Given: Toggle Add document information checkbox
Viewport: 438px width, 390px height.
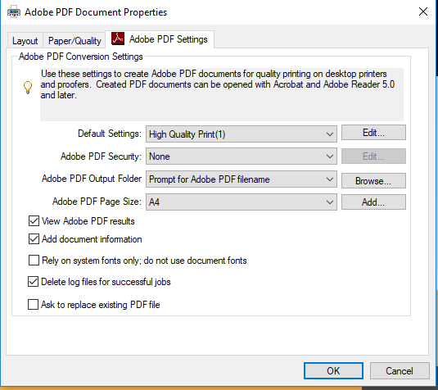Looking at the screenshot, I should [x=34, y=239].
